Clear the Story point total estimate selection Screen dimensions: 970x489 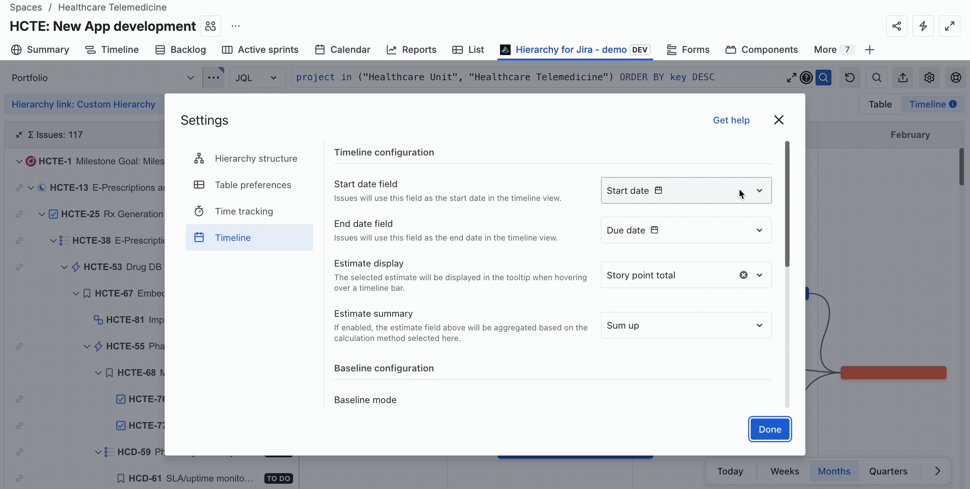744,275
